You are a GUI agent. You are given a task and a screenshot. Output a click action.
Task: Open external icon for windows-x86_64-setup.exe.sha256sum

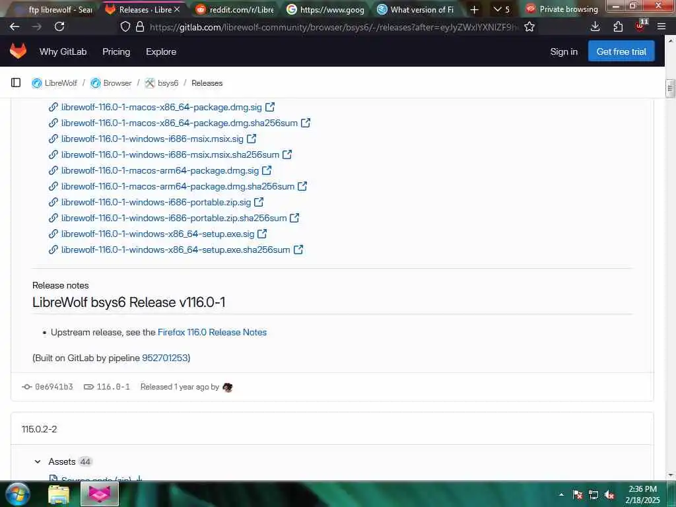(298, 250)
